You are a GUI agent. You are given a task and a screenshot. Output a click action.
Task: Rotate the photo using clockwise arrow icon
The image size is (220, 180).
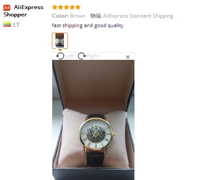coord(82,56)
